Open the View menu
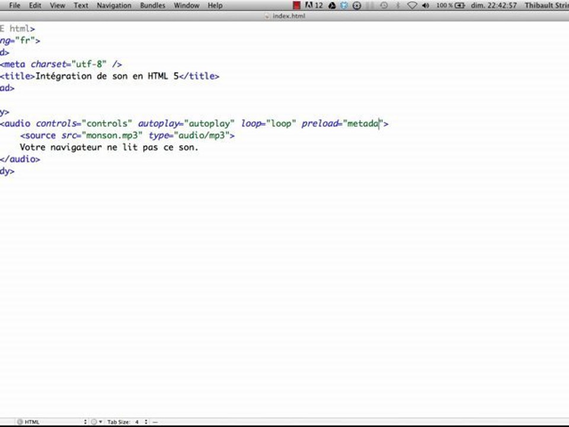The height and width of the screenshot is (427, 569). point(57,5)
